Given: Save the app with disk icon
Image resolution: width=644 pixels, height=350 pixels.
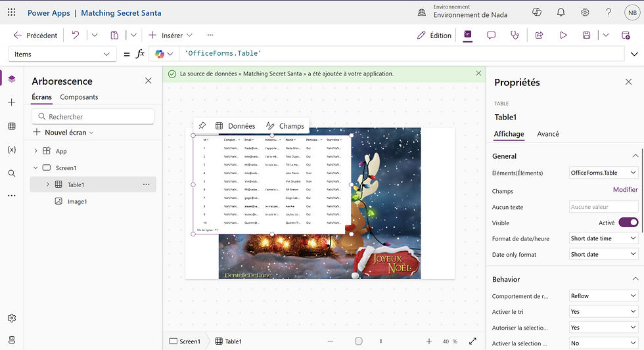Looking at the screenshot, I should 586,35.
